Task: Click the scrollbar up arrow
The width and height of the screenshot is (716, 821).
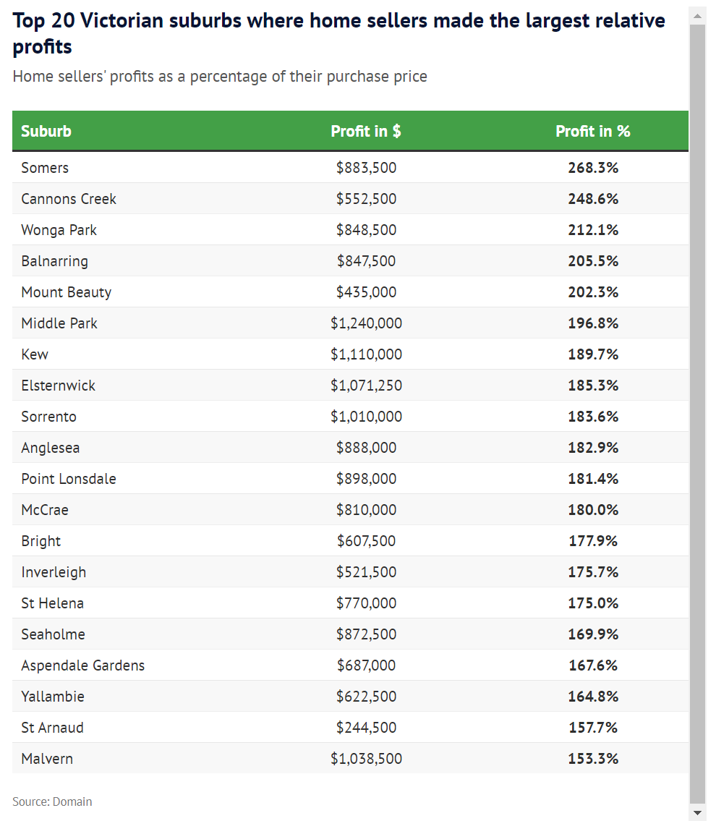Action: point(697,14)
